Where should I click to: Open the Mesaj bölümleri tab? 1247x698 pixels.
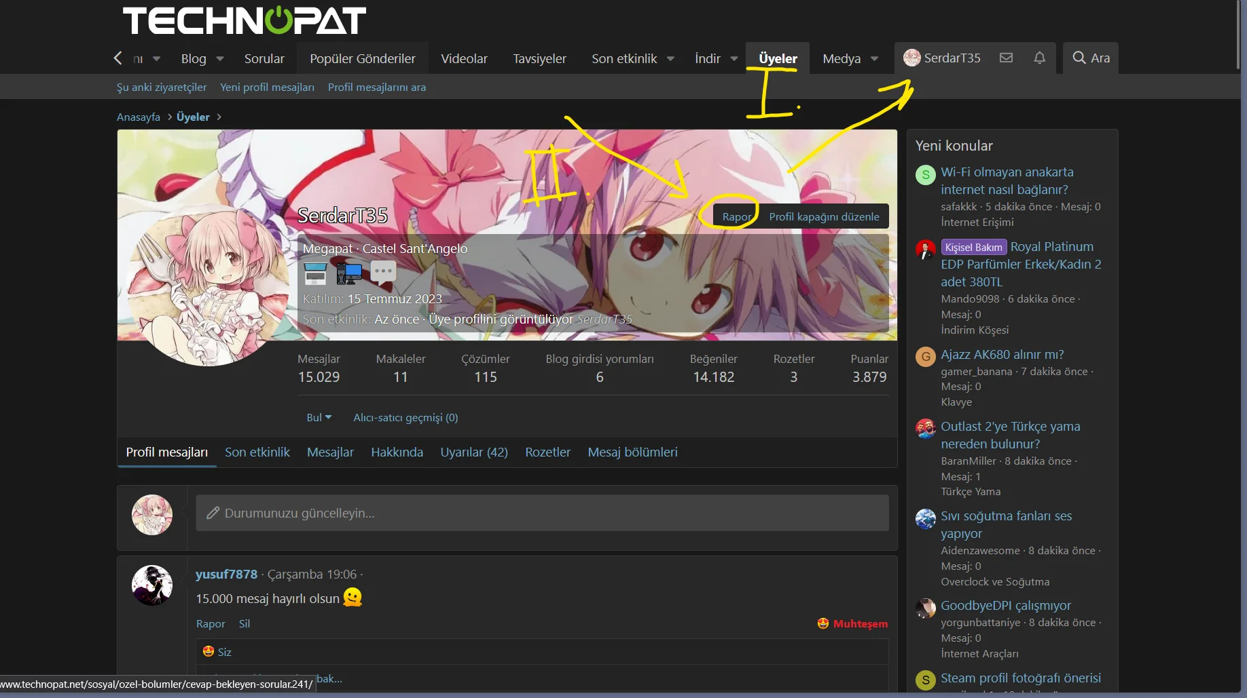click(x=632, y=452)
